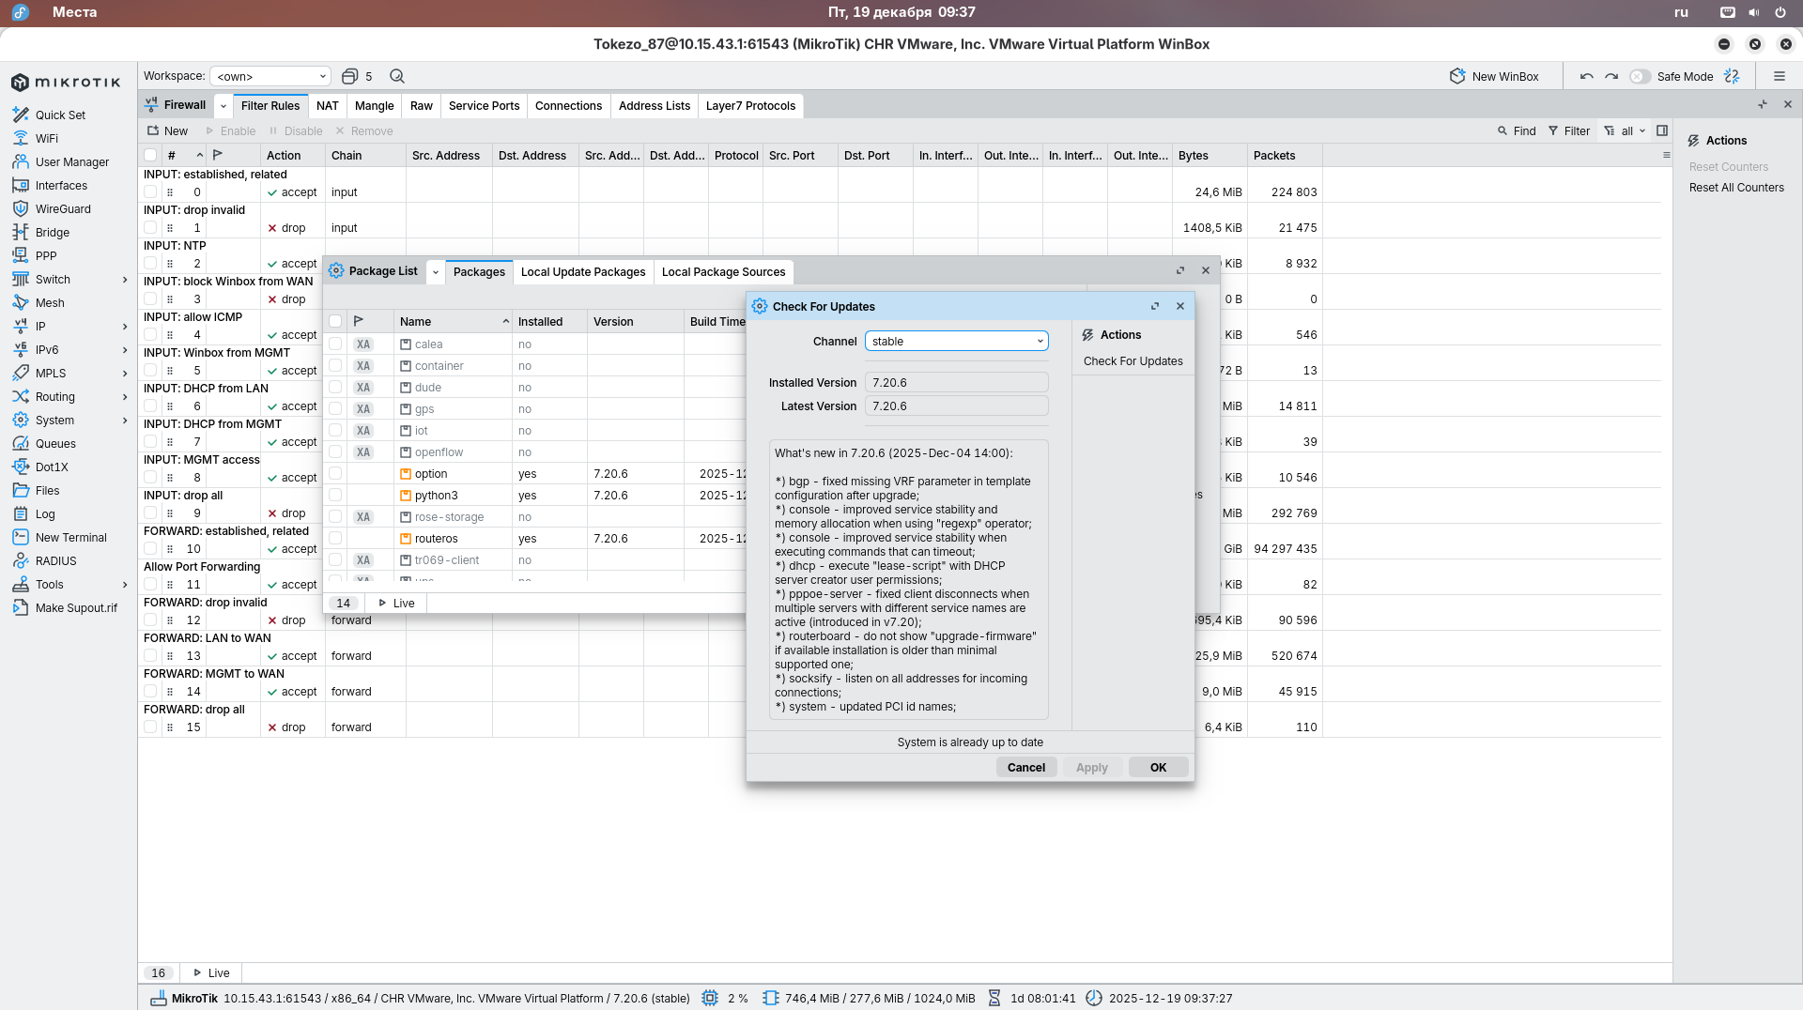The image size is (1803, 1010).
Task: Open the Channel dropdown set to stable
Action: tap(956, 341)
